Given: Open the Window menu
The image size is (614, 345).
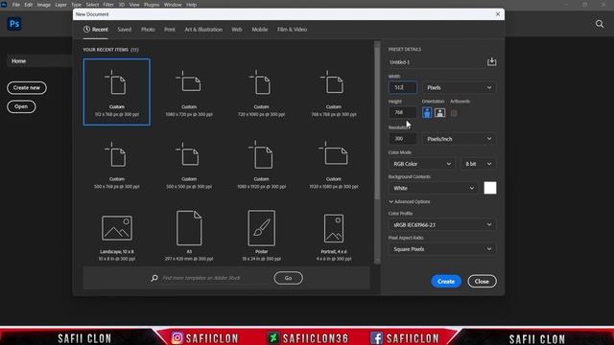Looking at the screenshot, I should (173, 5).
